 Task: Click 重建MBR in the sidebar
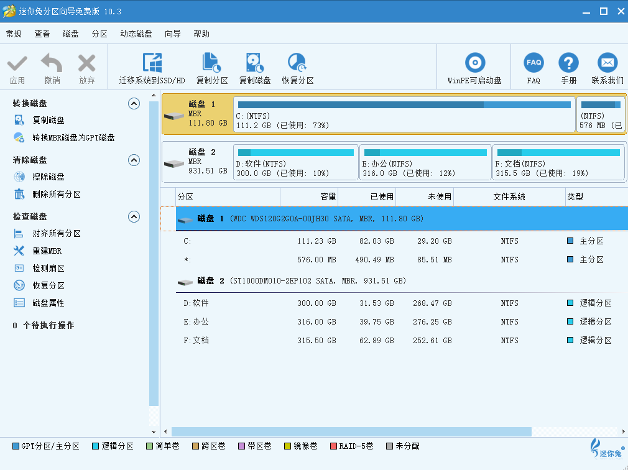pyautogui.click(x=47, y=251)
